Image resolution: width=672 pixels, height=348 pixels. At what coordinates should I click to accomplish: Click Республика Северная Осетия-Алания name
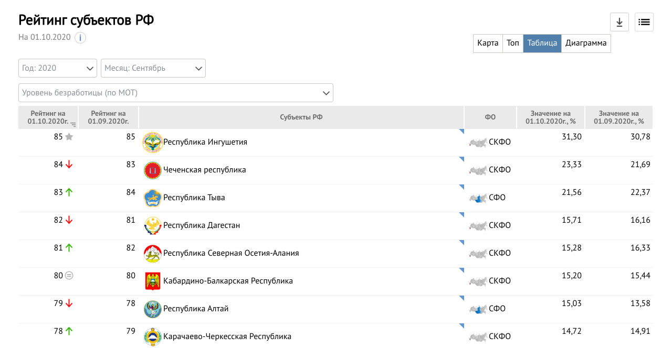click(231, 253)
